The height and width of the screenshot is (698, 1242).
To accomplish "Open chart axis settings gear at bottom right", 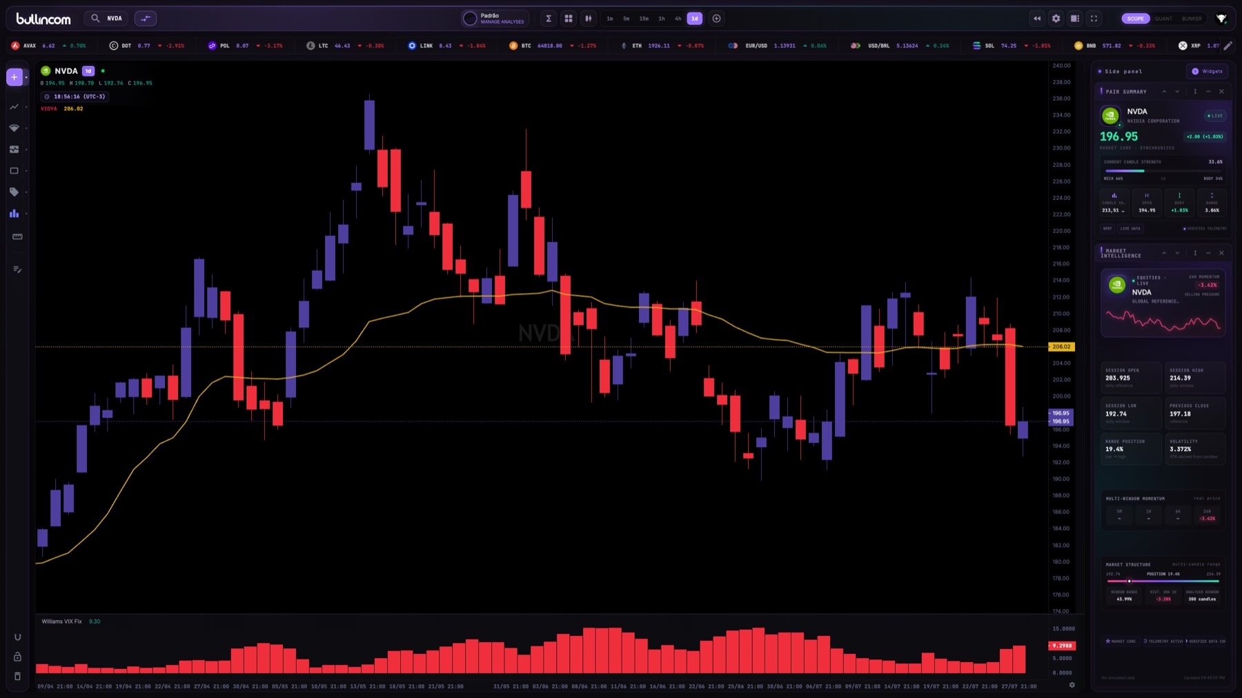I will pyautogui.click(x=1072, y=685).
